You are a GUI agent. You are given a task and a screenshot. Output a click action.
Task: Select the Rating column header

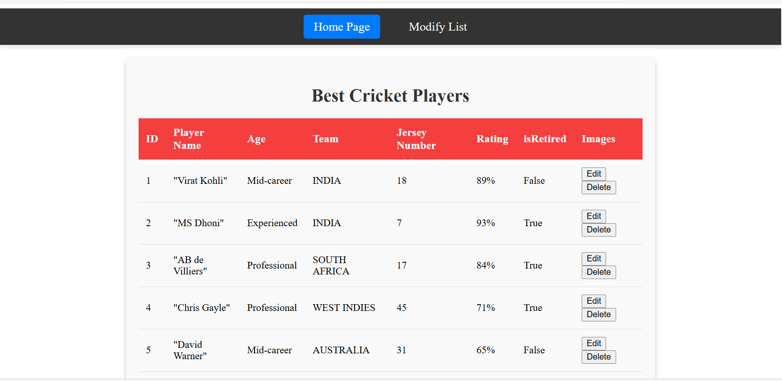pos(492,139)
